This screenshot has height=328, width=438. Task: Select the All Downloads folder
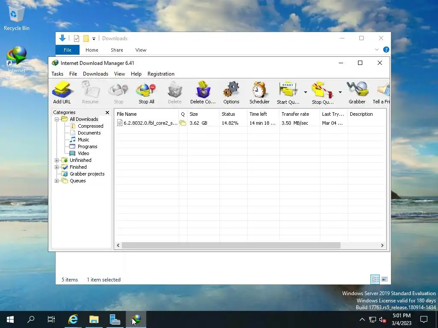pos(84,119)
